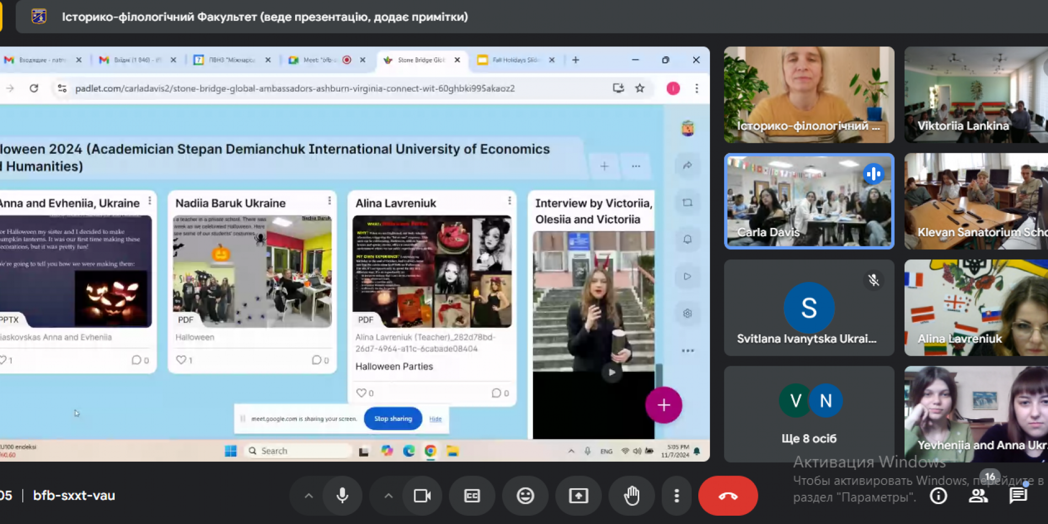Viewport: 1048px width, 524px height.
Task: Add a post to the section with plus
Action: pos(605,166)
